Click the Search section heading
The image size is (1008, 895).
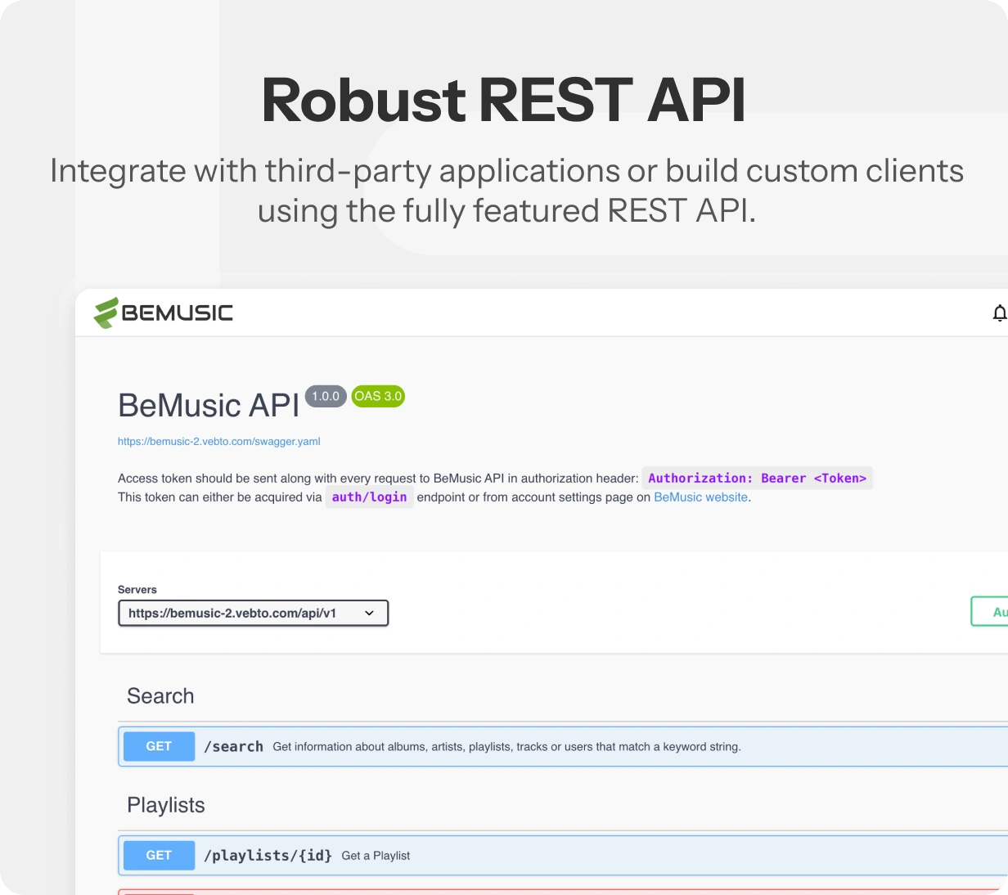[160, 695]
